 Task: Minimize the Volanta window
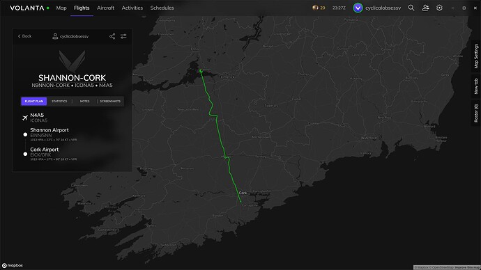(452, 8)
